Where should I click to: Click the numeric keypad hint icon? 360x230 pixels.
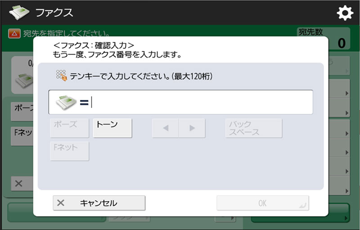tap(61, 76)
